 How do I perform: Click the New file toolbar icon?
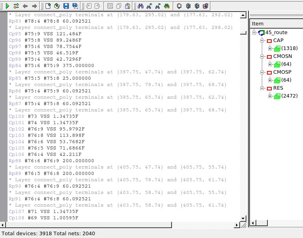pyautogui.click(x=48, y=6)
